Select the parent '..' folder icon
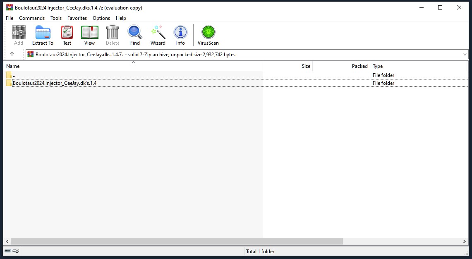Screen dimensions: 472x259 tap(9, 75)
